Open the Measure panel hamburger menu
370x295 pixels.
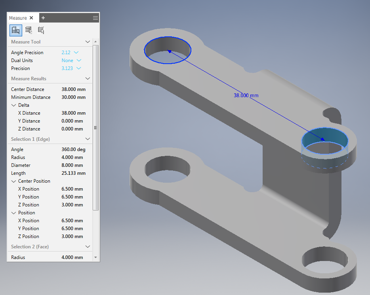click(95, 18)
